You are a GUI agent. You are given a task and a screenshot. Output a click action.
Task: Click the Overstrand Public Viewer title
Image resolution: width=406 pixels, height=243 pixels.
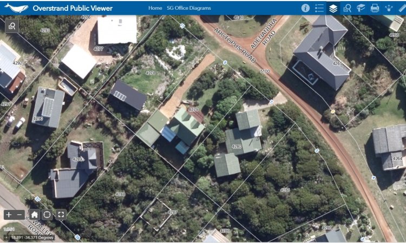pos(73,8)
